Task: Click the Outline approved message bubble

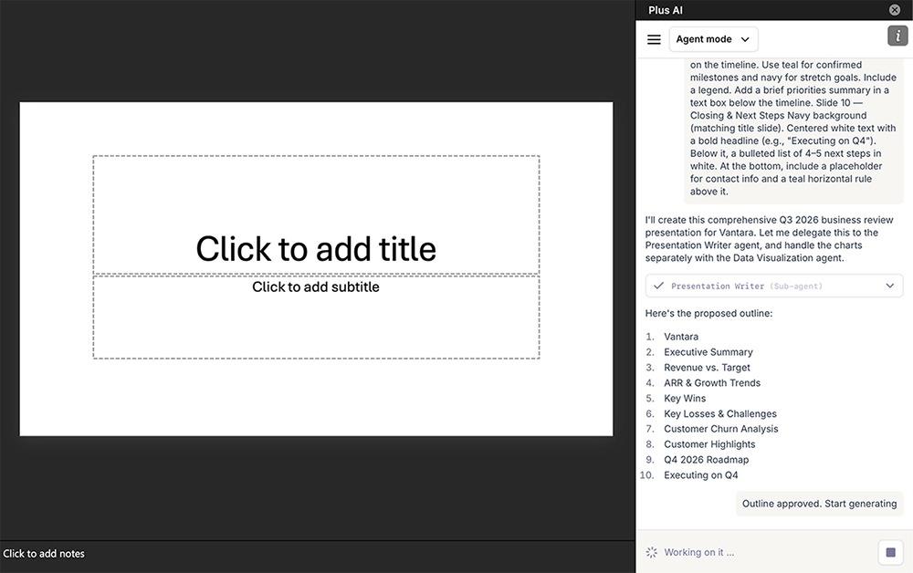Action: 819,504
